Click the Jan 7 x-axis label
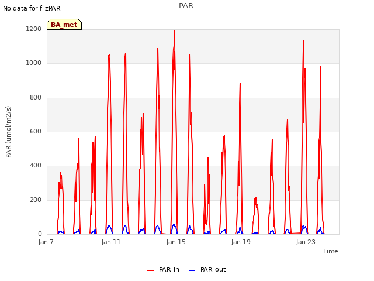374x281 pixels. tap(46, 242)
